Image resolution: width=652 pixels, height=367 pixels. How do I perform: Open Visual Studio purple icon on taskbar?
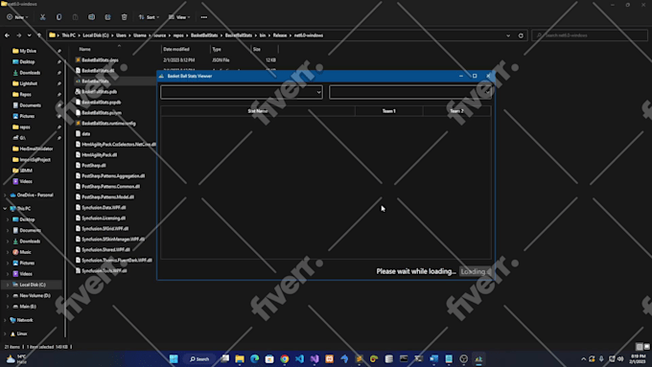[x=314, y=358]
